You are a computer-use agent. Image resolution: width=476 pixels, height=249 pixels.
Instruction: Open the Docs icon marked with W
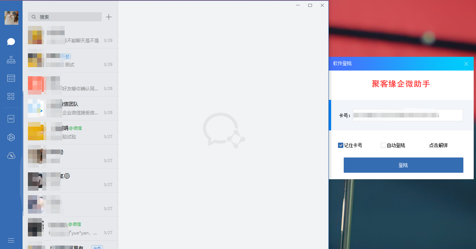pyautogui.click(x=11, y=119)
